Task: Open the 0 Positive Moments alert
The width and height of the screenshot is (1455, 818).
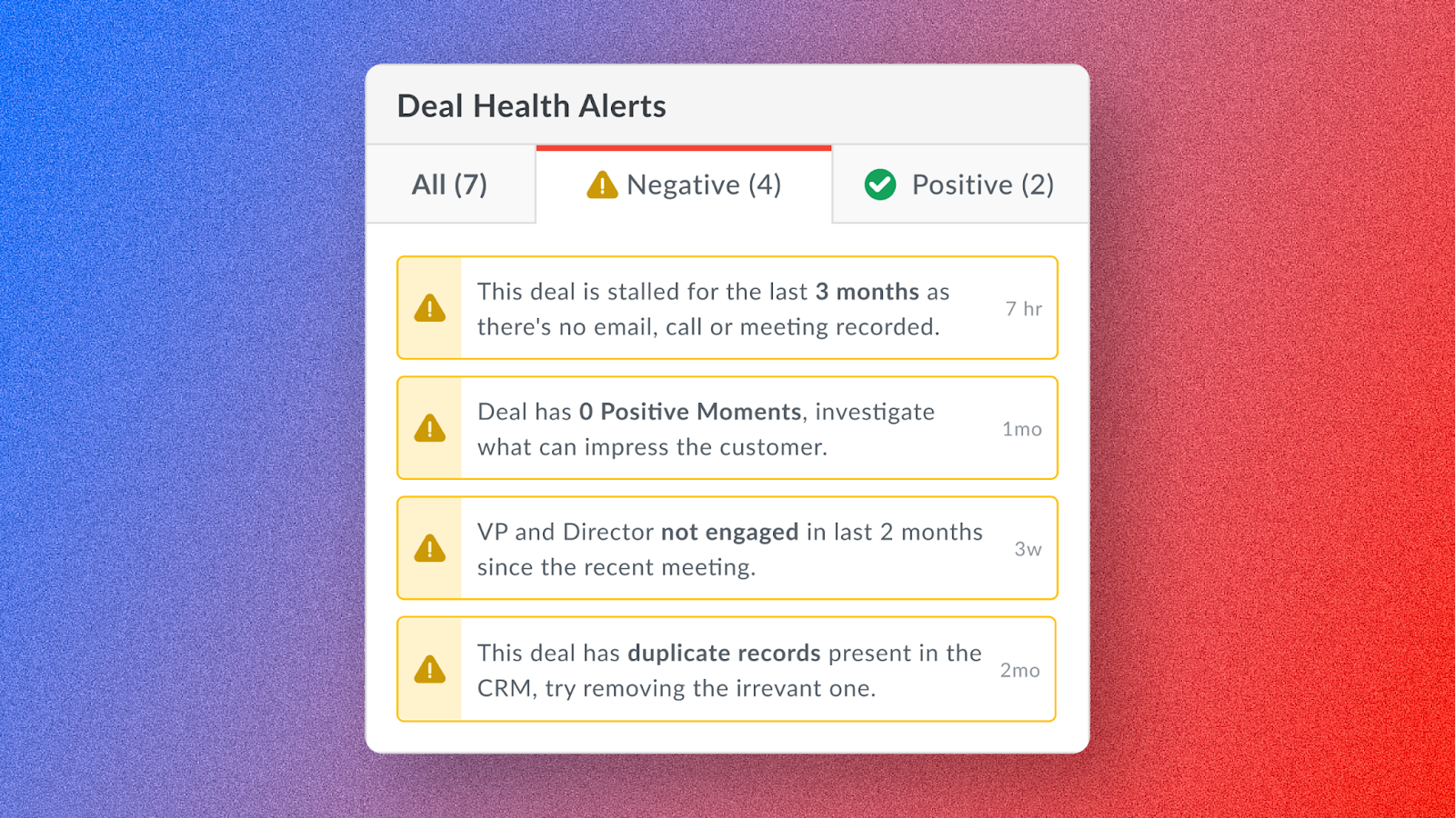Action: coord(706,429)
